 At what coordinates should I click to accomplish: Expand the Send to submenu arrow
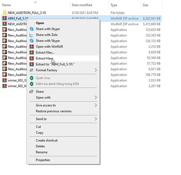click(96, 119)
